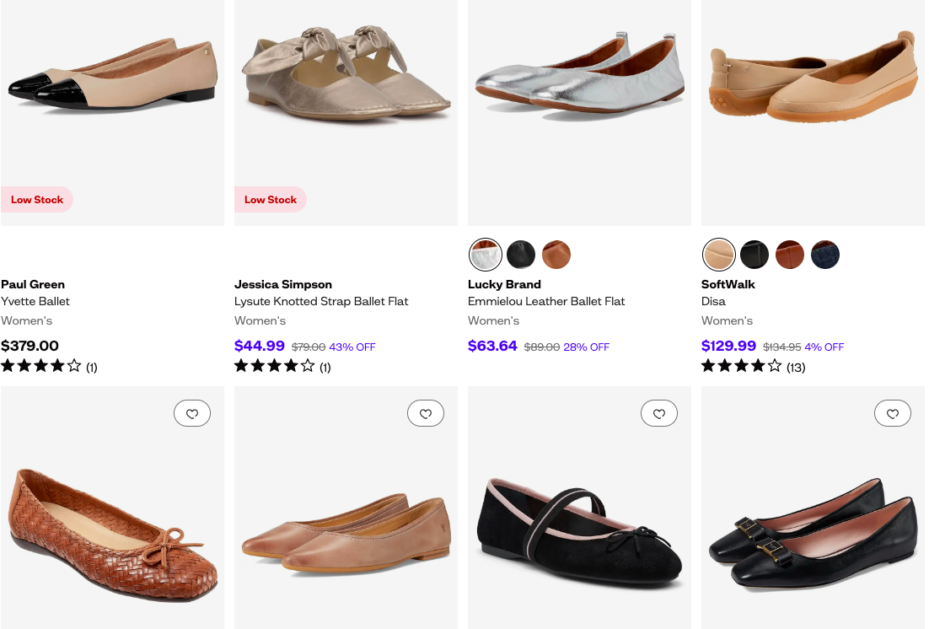Open the Yvette Ballet product link

click(35, 301)
